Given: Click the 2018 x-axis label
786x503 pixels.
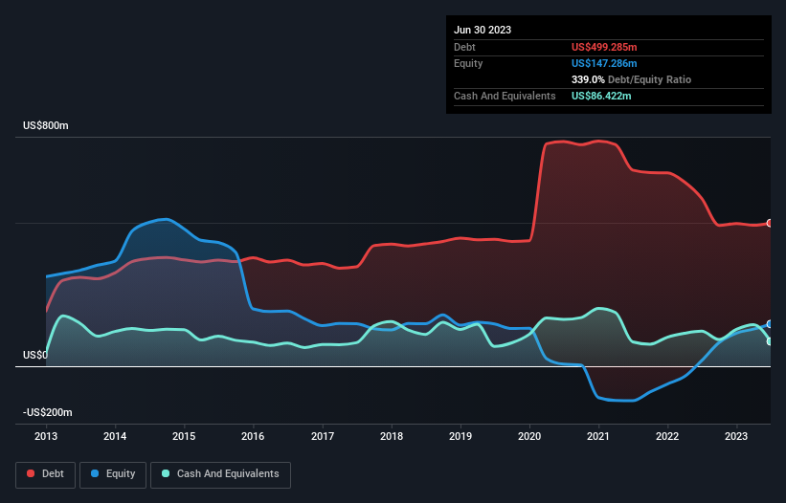Looking at the screenshot, I should point(392,436).
